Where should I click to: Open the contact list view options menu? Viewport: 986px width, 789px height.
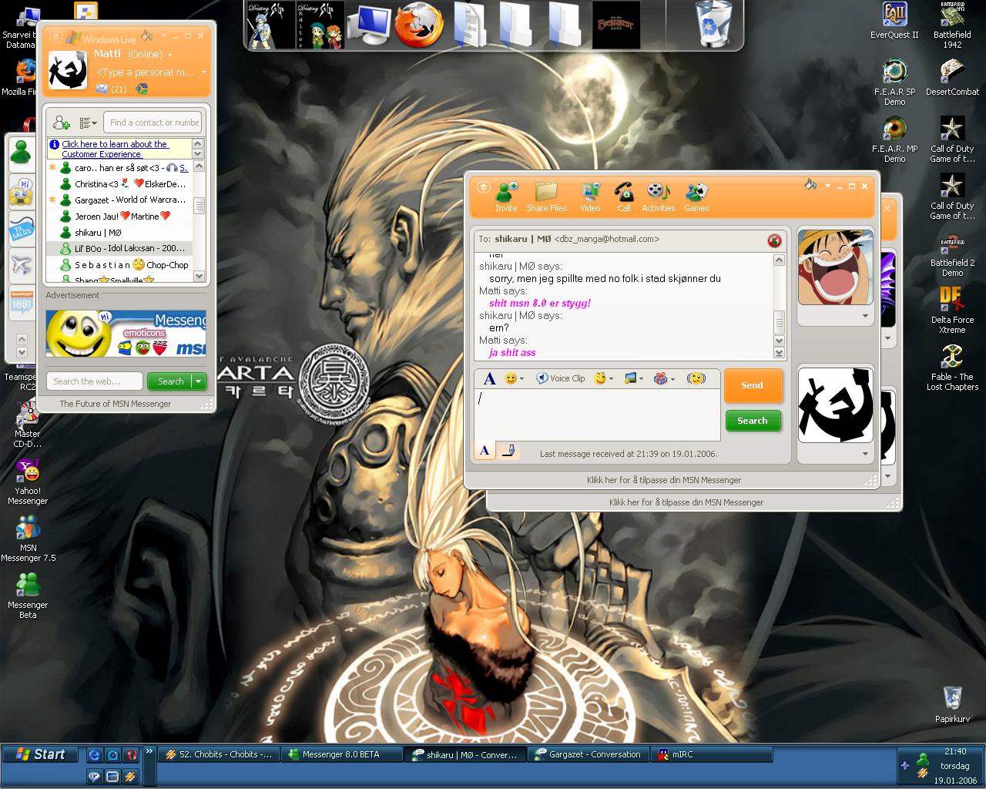(88, 123)
